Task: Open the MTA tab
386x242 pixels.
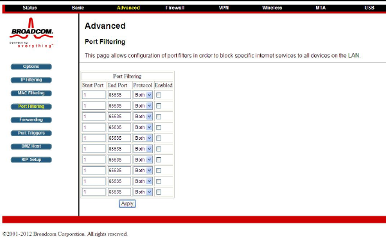Action: point(320,8)
